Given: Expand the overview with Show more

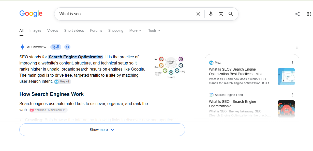Looking at the screenshot, I should coord(102,130).
